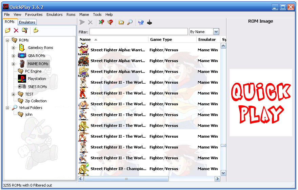
Task: Open the Emulators menu in the menu bar
Action: tap(55, 15)
